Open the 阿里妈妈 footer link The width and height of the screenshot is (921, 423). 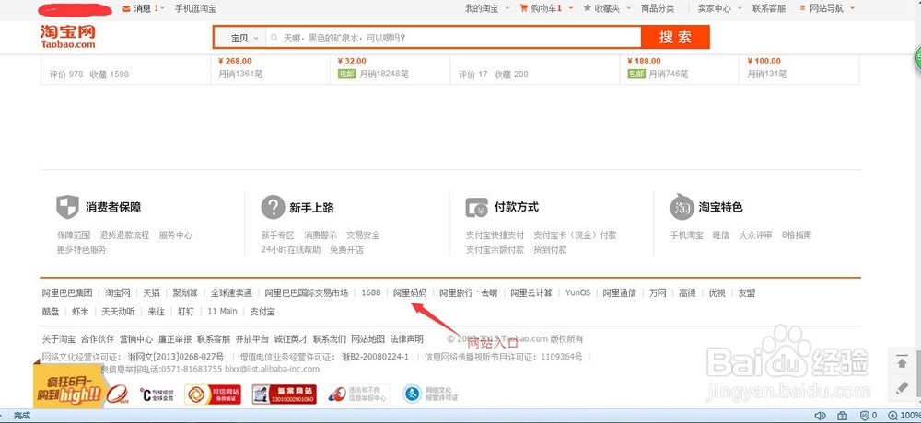click(410, 292)
